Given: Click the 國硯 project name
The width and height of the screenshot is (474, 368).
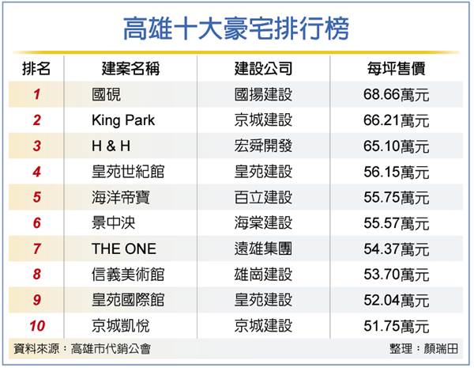Looking at the screenshot, I should [x=107, y=94].
